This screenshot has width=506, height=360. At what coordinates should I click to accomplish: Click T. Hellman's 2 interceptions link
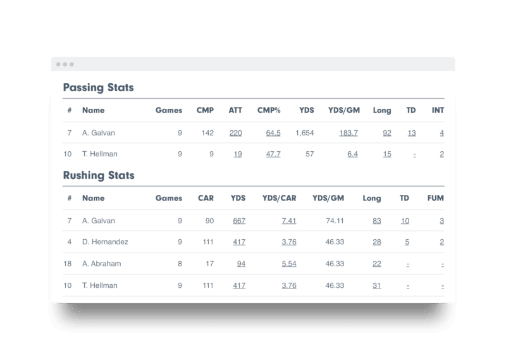441,154
